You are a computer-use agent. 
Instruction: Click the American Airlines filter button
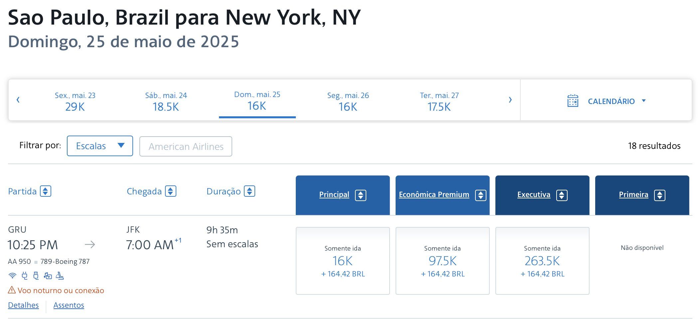coord(186,147)
